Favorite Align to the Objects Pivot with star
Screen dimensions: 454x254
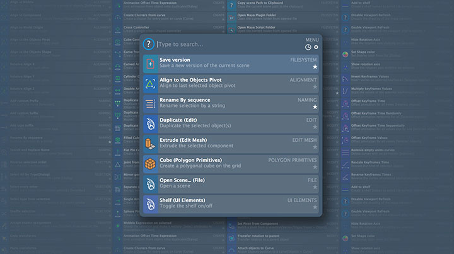pyautogui.click(x=315, y=87)
